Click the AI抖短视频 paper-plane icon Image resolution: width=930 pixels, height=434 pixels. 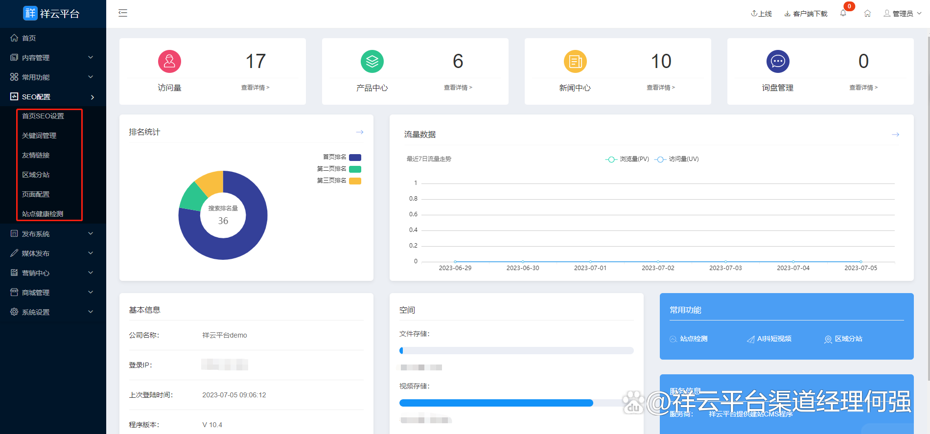pyautogui.click(x=750, y=339)
